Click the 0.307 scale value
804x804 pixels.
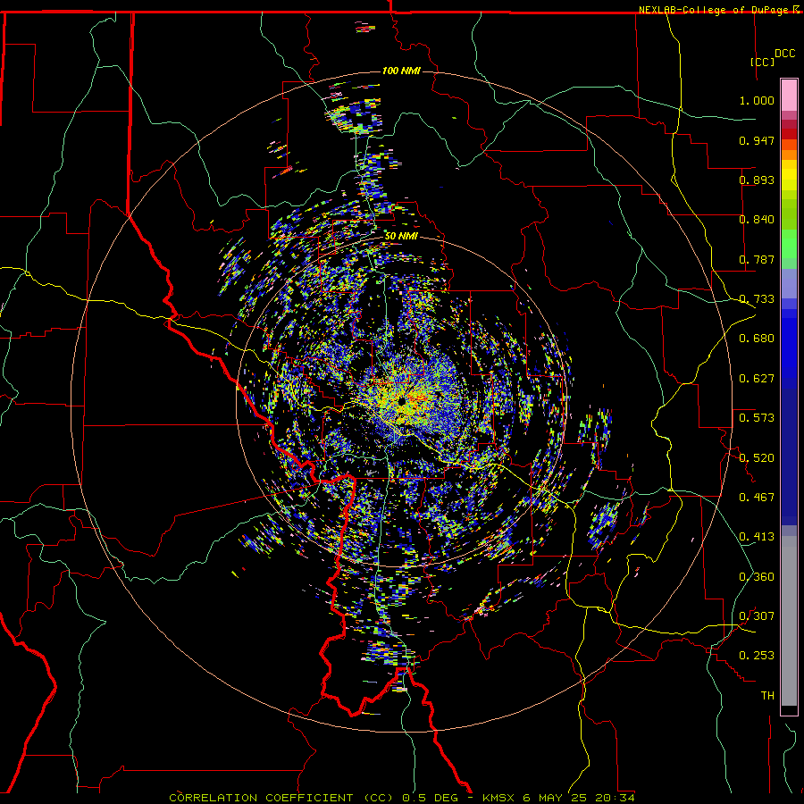tap(757, 616)
